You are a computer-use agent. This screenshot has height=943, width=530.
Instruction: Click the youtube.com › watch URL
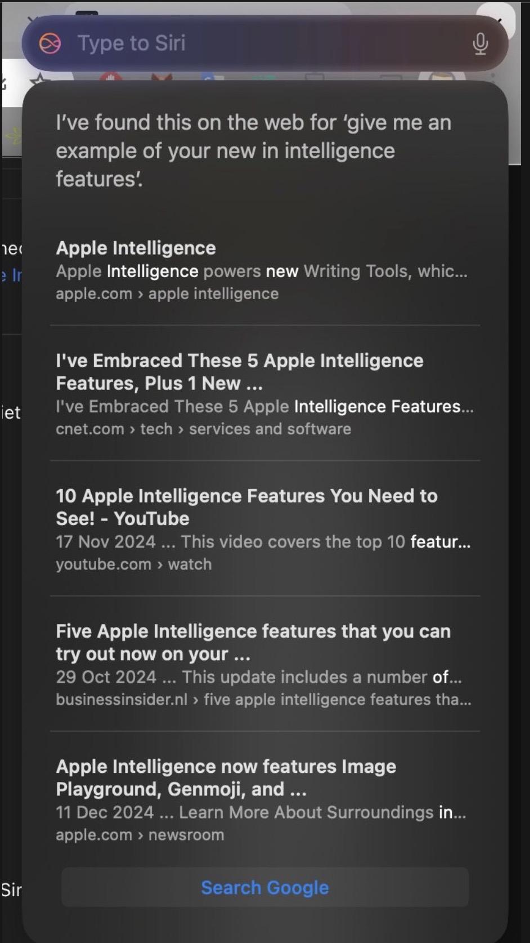[134, 564]
